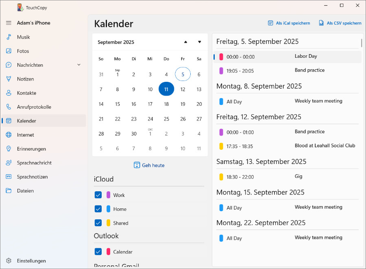The width and height of the screenshot is (366, 269).
Task: Open Einstellungen at bottom of sidebar
Action: (31, 261)
